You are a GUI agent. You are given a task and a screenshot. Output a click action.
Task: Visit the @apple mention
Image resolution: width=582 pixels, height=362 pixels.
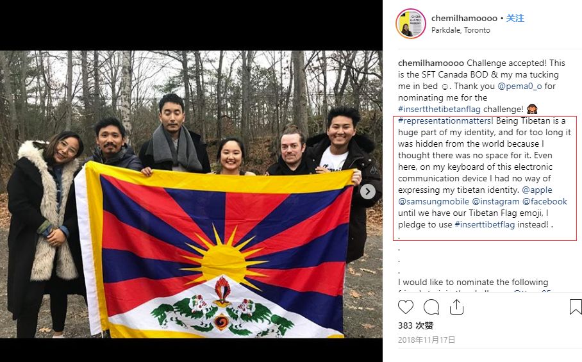point(537,190)
